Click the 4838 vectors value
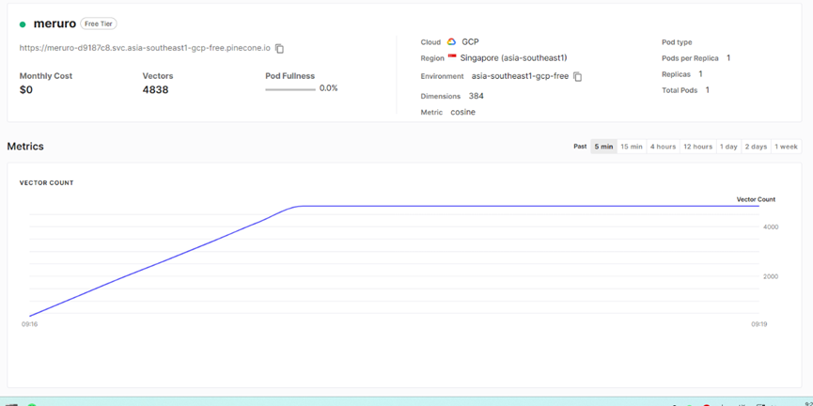This screenshot has width=813, height=406. [155, 89]
